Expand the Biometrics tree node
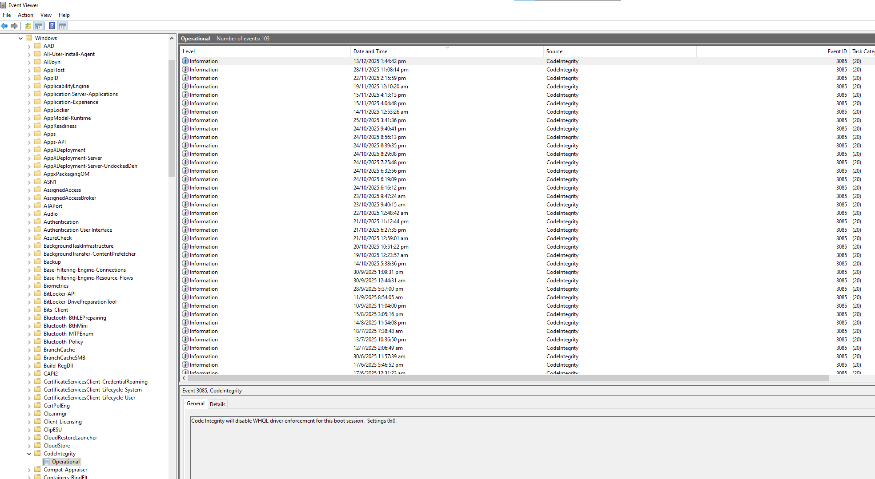The image size is (875, 479). coord(29,286)
